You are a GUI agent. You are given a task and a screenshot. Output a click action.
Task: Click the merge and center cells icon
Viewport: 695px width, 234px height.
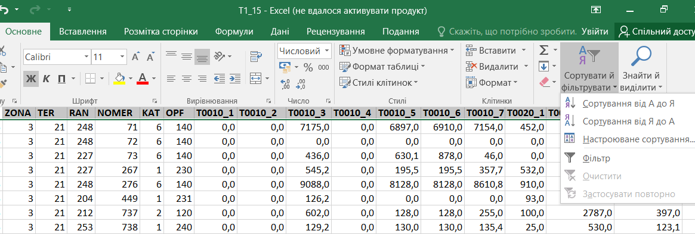coord(256,78)
